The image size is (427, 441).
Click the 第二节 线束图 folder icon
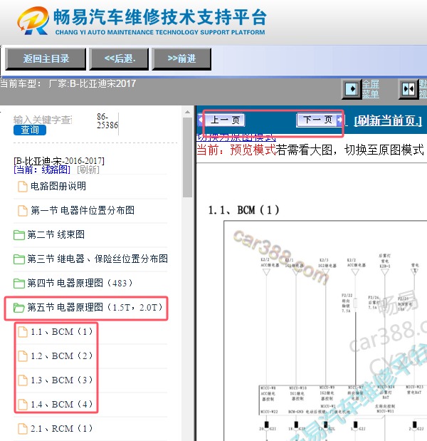tap(19, 235)
